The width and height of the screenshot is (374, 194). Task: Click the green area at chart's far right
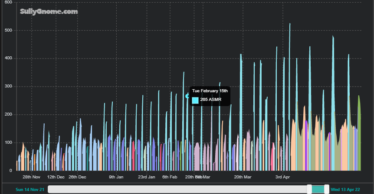[359, 130]
